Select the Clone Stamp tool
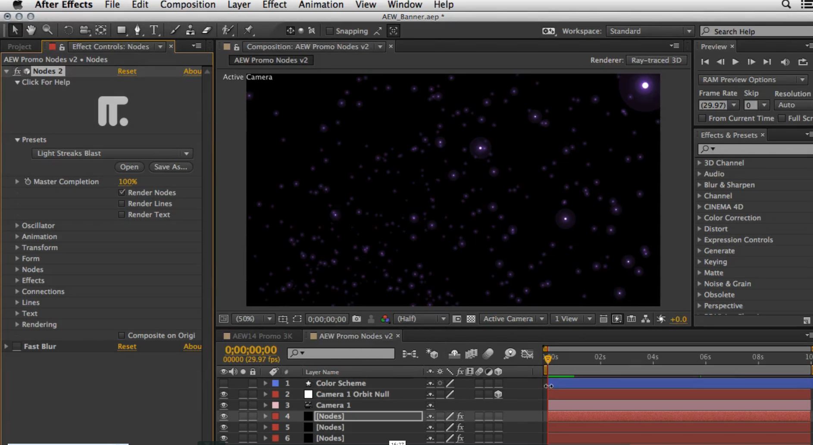Image resolution: width=813 pixels, height=445 pixels. (x=190, y=30)
